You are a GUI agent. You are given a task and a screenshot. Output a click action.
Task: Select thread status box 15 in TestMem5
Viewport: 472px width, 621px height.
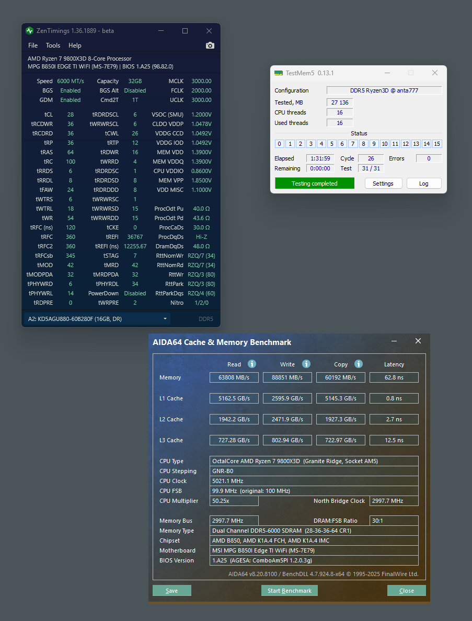click(x=437, y=144)
